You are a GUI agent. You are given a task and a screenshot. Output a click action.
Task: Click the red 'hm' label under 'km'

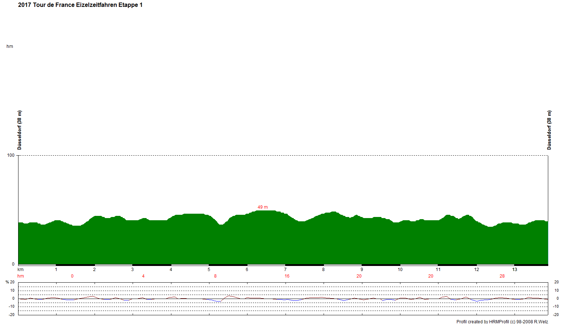[21, 276]
